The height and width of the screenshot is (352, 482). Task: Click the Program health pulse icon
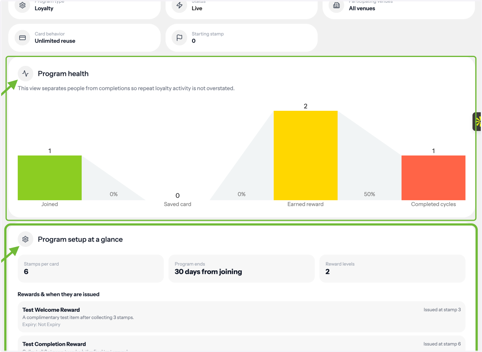[x=25, y=73]
